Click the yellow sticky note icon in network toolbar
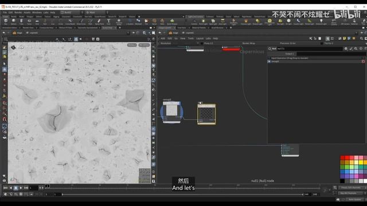 pyautogui.click(x=344, y=38)
